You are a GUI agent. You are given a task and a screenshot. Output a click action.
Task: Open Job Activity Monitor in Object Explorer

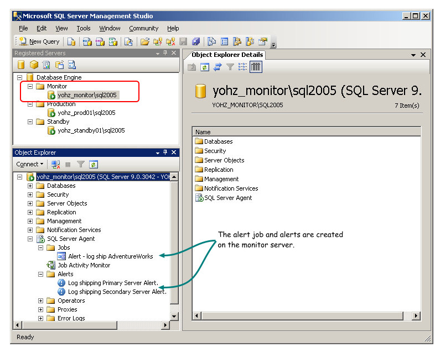coord(84,265)
